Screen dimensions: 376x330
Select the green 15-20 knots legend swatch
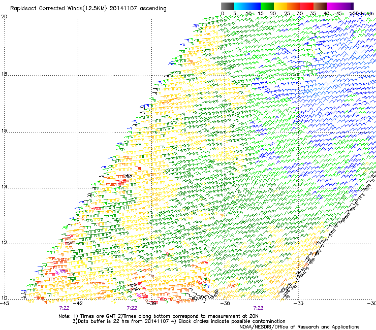pyautogui.click(x=267, y=6)
